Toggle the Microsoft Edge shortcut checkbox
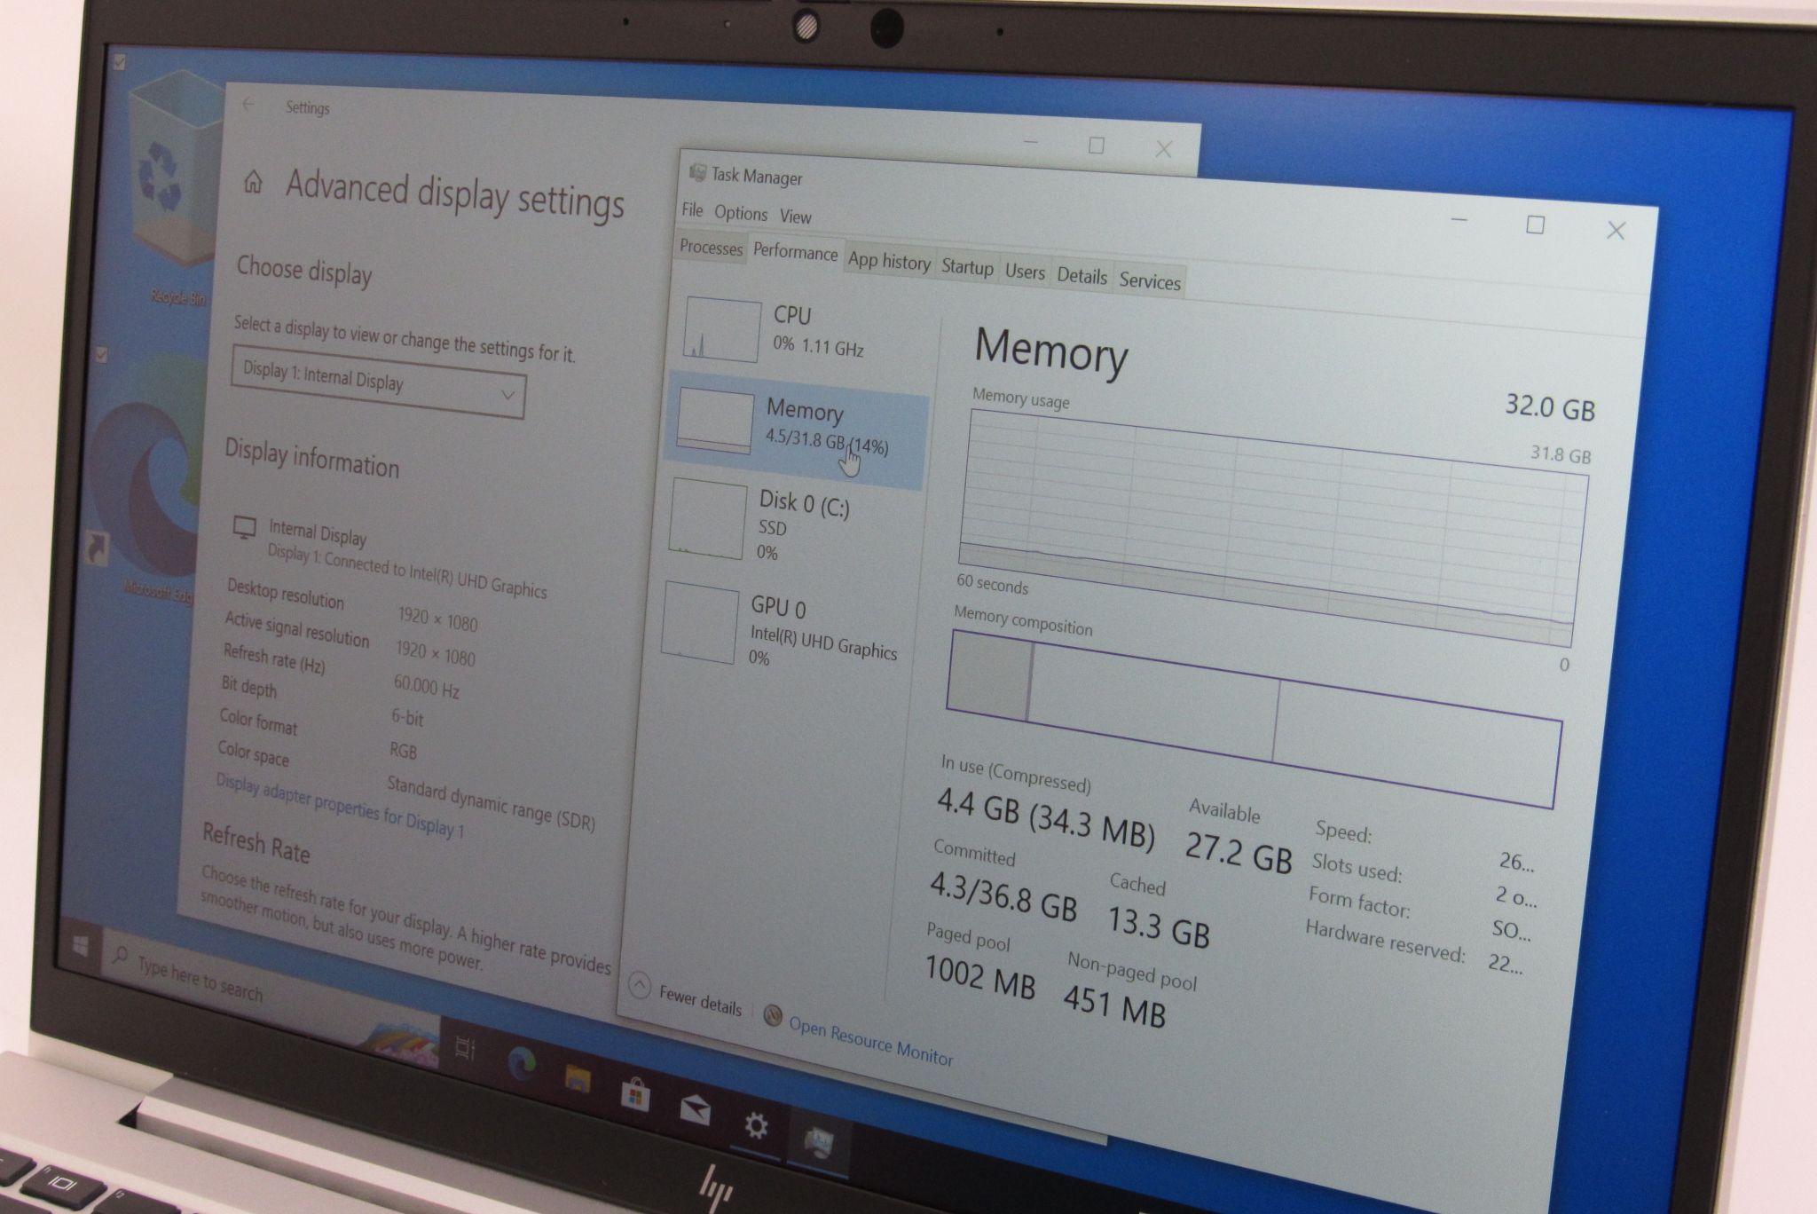 point(101,355)
